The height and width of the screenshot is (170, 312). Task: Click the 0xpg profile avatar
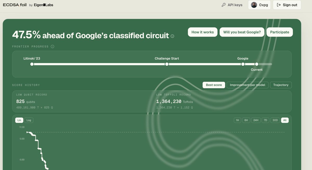(254, 5)
